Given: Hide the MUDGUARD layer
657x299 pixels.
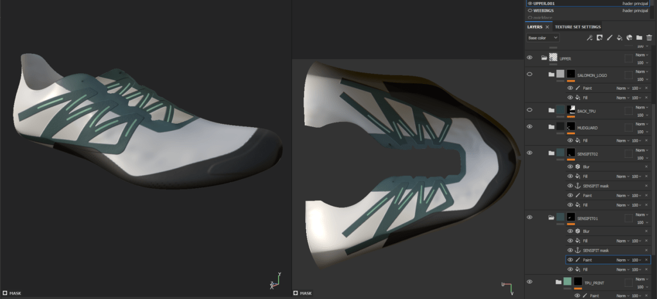Looking at the screenshot, I should 529,126.
